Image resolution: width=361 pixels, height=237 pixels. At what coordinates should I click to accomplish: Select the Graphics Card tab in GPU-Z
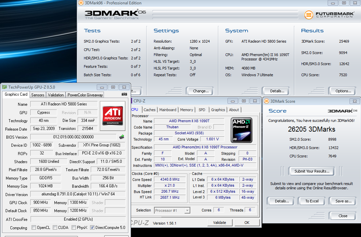coord(16,94)
